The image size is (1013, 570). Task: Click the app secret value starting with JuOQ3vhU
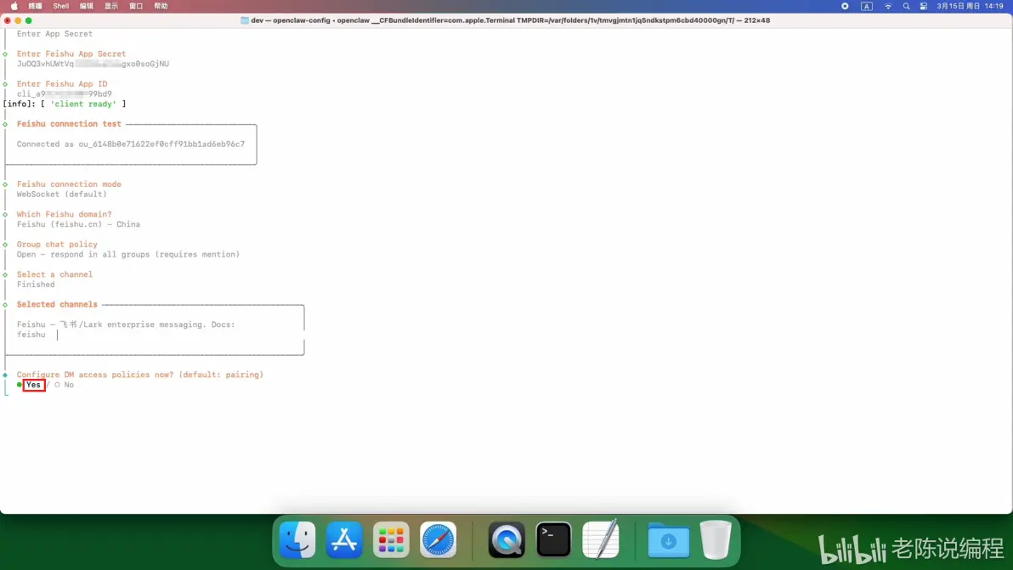93,64
